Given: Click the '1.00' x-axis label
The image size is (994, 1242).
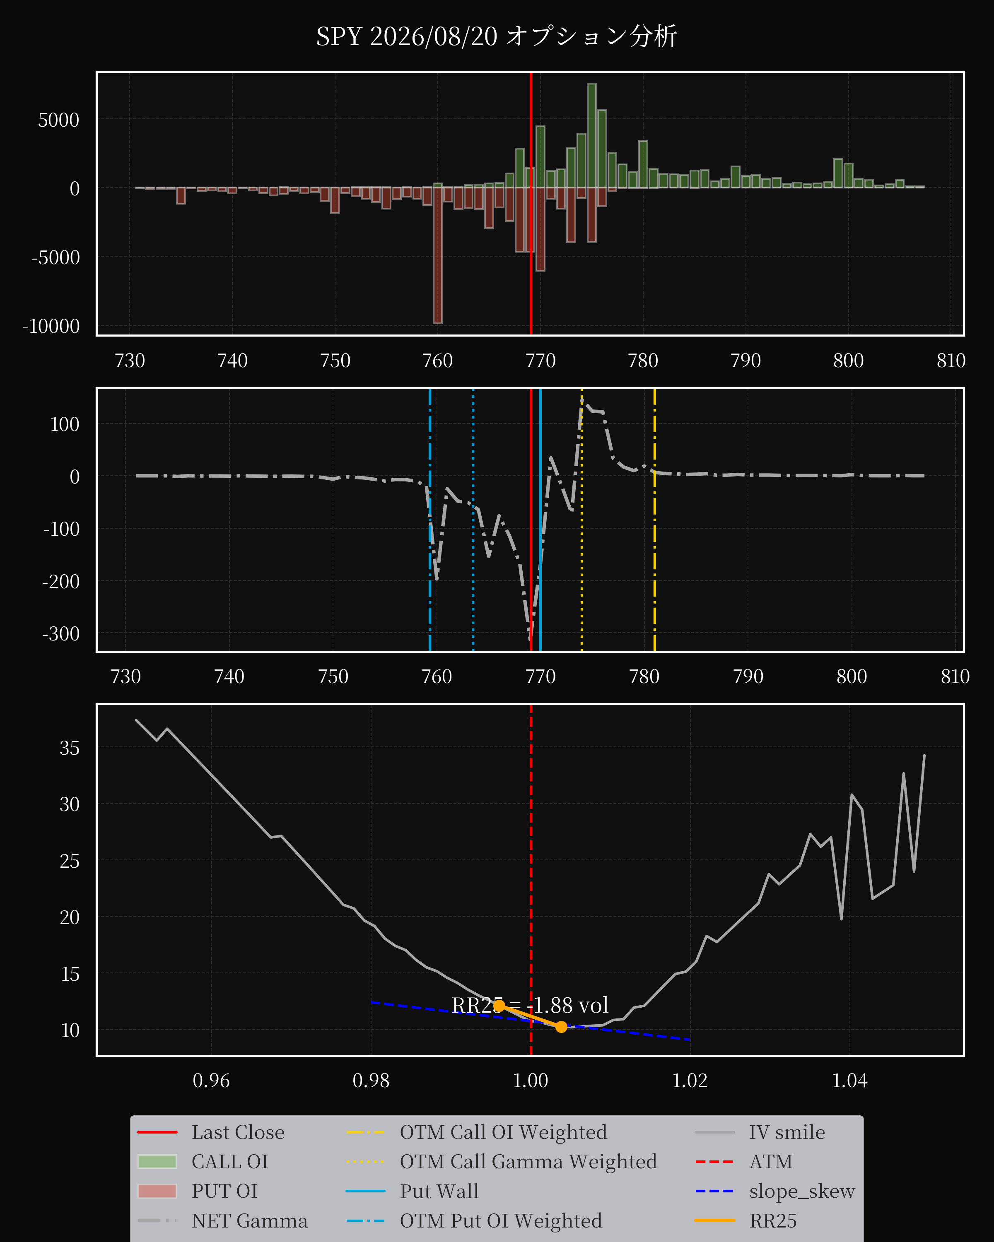Looking at the screenshot, I should (x=530, y=1080).
